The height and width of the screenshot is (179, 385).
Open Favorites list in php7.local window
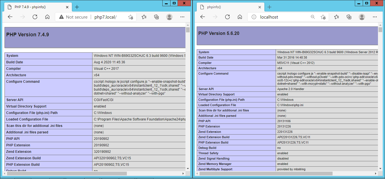(x=144, y=17)
